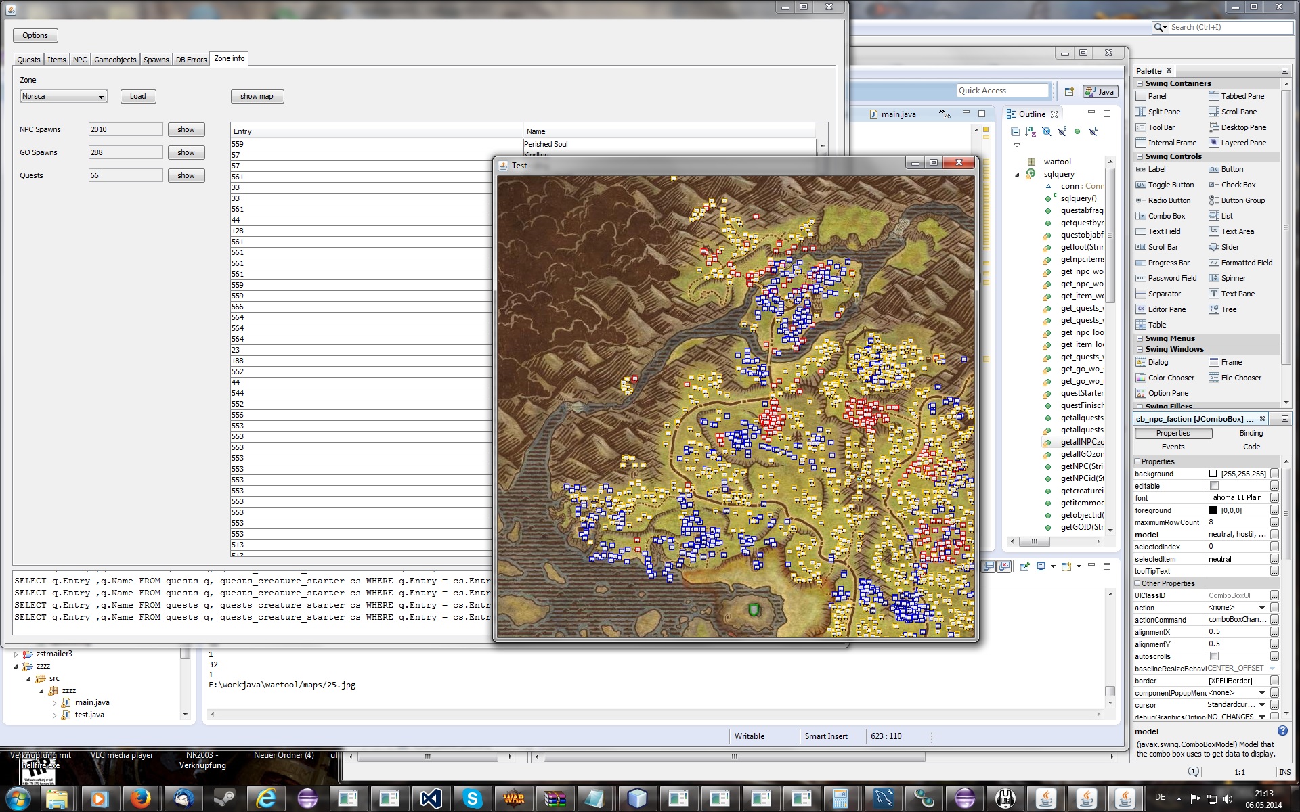This screenshot has width=1300, height=812.
Task: Toggle Hide Fields icon in Outline toolbar
Action: pos(1046,131)
